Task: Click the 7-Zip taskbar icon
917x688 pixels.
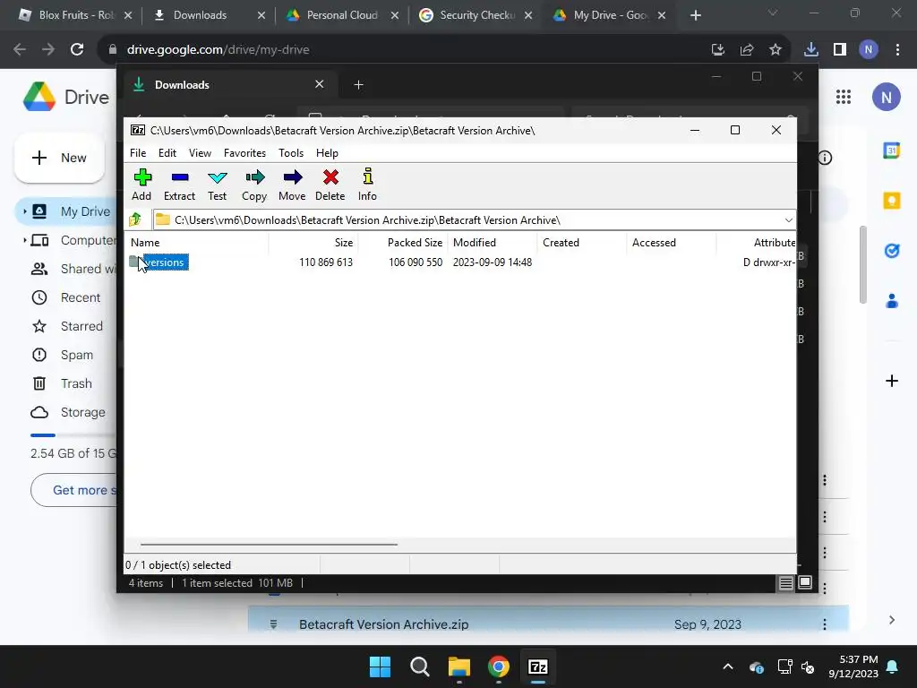Action: coord(538,666)
